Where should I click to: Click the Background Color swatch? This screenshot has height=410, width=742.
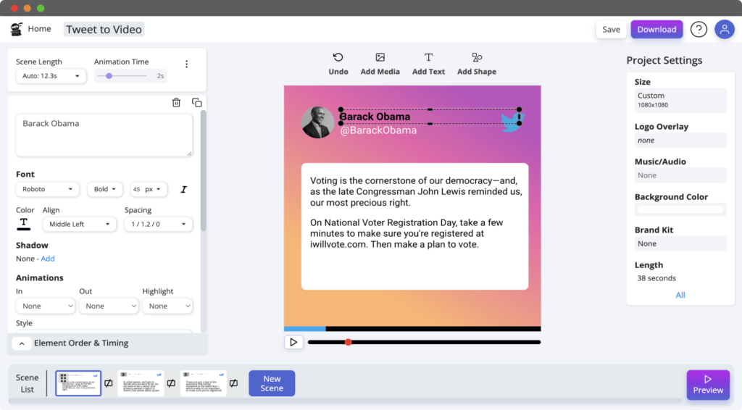[680, 209]
